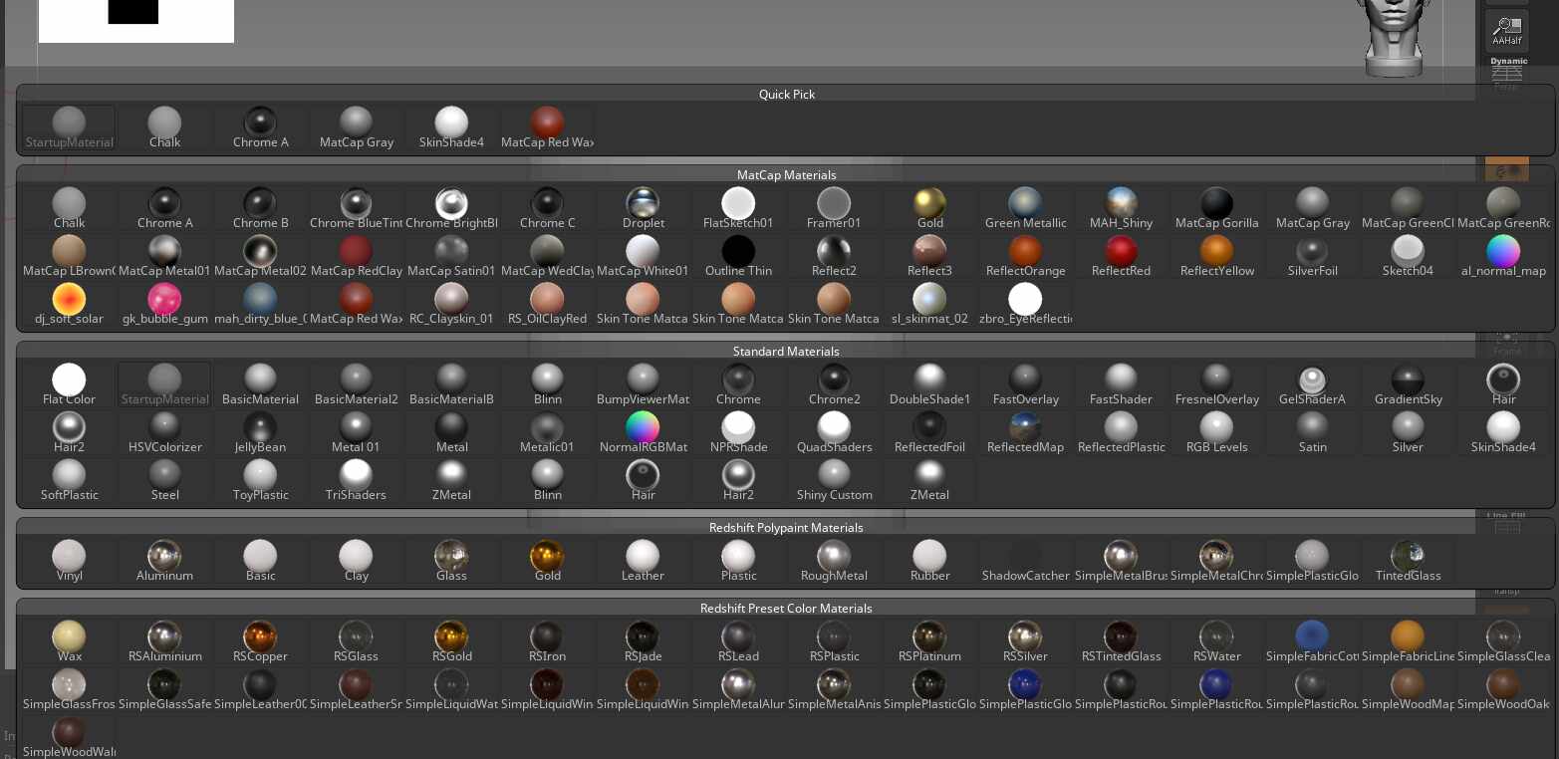1559x759 pixels.
Task: Select the SimpleWoodWalnut material
Action: 69,736
